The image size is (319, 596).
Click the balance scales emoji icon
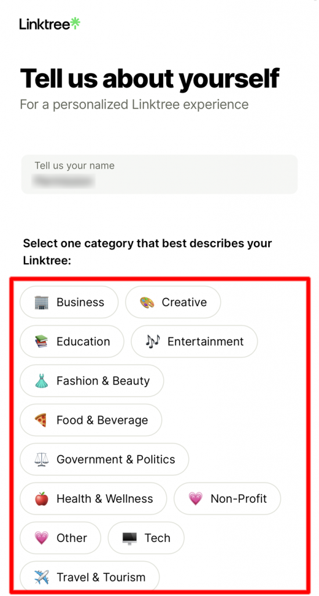(41, 460)
